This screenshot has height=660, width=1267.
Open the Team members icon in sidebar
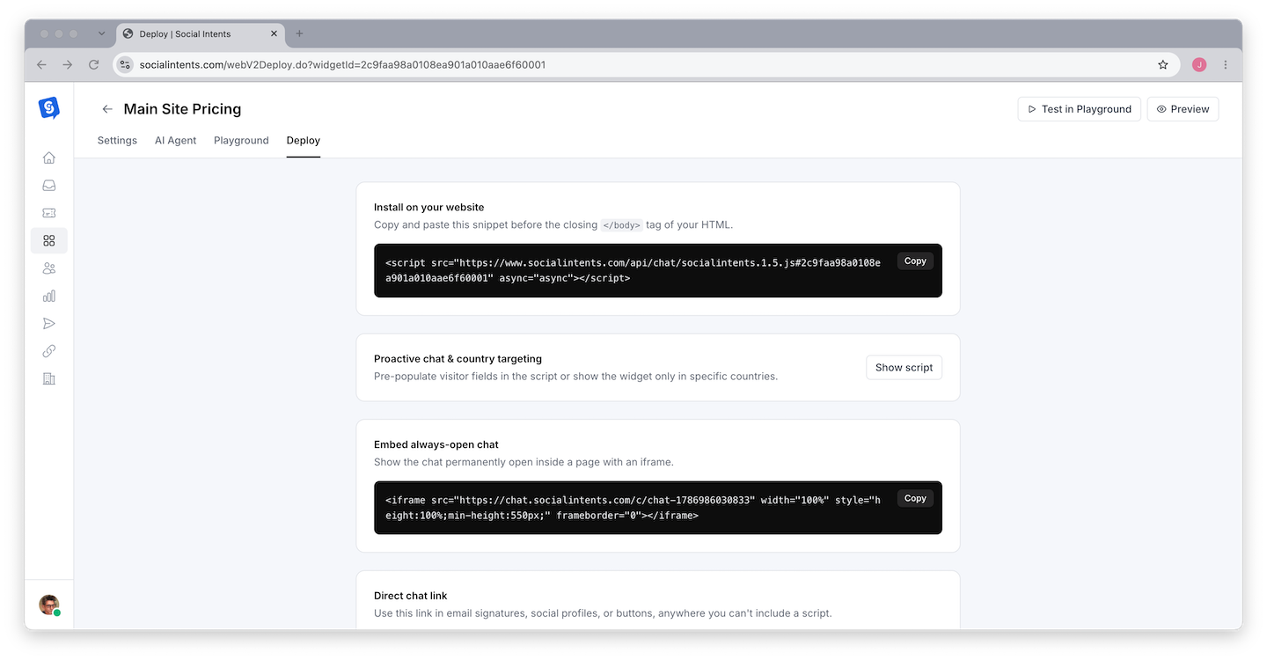49,268
